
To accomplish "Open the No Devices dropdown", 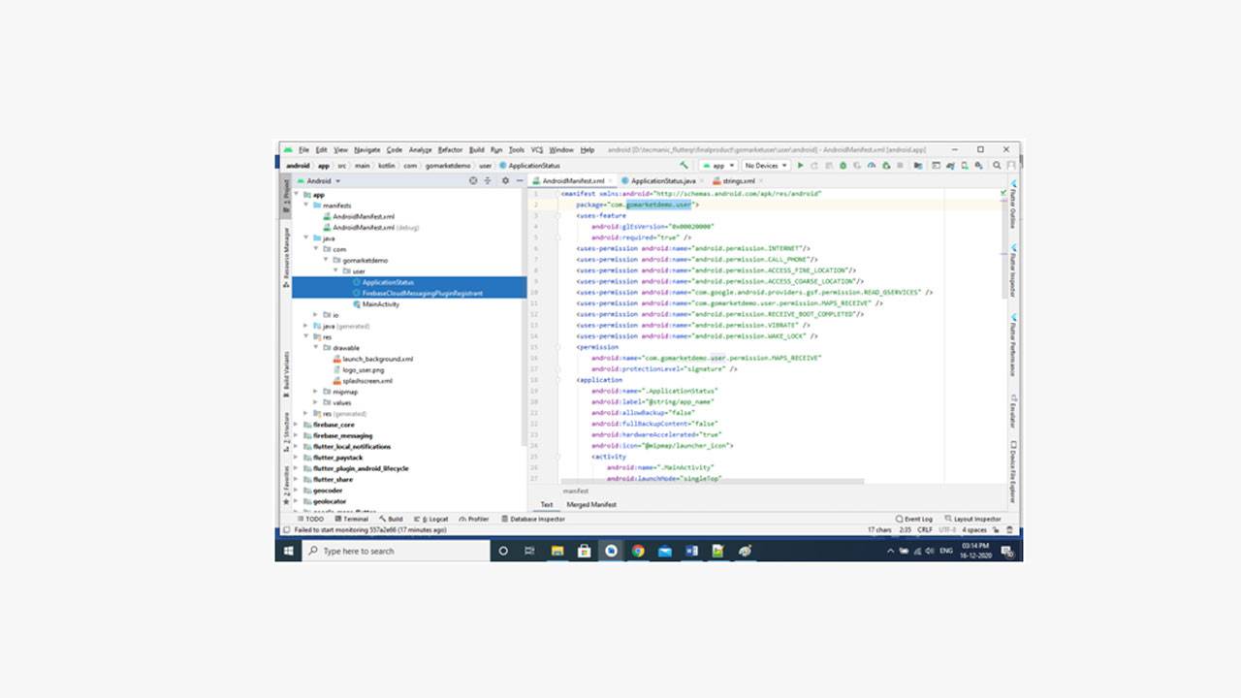I will (x=765, y=166).
